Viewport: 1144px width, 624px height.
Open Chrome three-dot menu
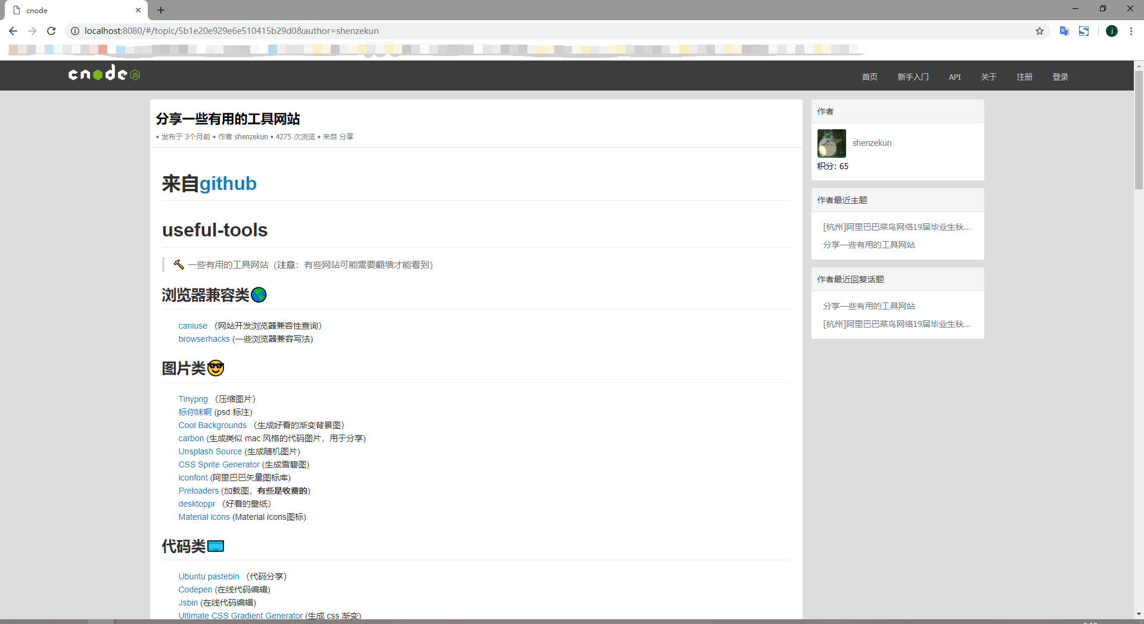1131,31
